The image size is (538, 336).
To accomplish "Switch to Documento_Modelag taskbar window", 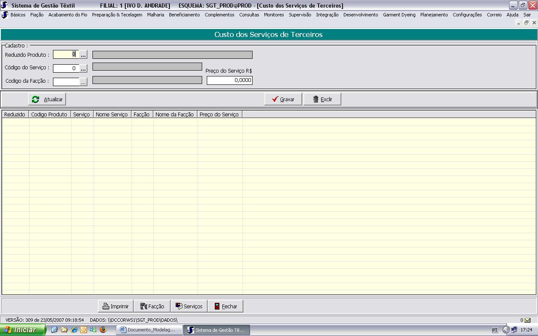I will 149,330.
